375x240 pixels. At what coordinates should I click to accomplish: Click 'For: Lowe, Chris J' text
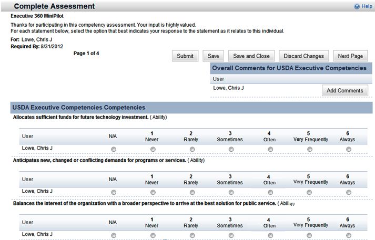[32, 39]
